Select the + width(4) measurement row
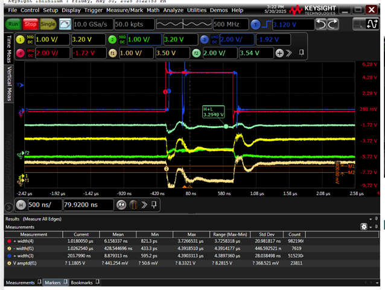This screenshot has height=290, width=385. [156, 241]
